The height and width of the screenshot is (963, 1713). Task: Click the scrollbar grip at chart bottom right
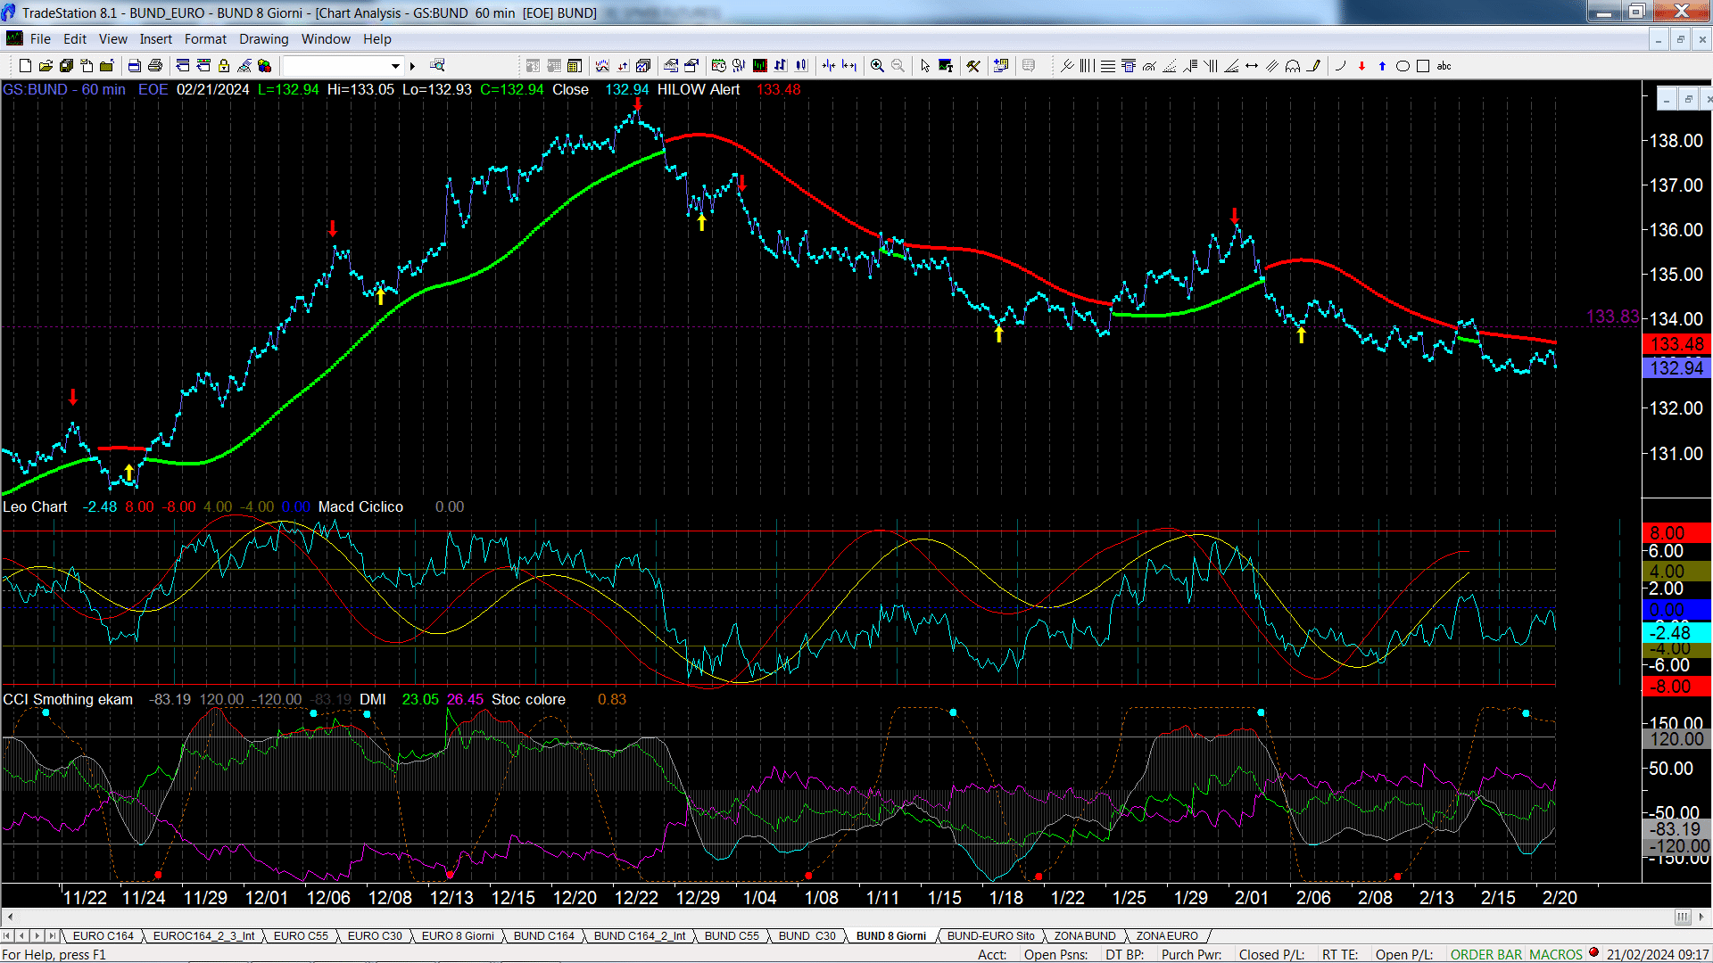pyautogui.click(x=1683, y=917)
